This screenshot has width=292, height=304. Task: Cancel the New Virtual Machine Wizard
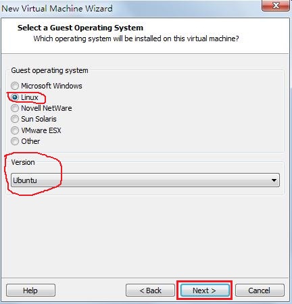[x=260, y=290]
